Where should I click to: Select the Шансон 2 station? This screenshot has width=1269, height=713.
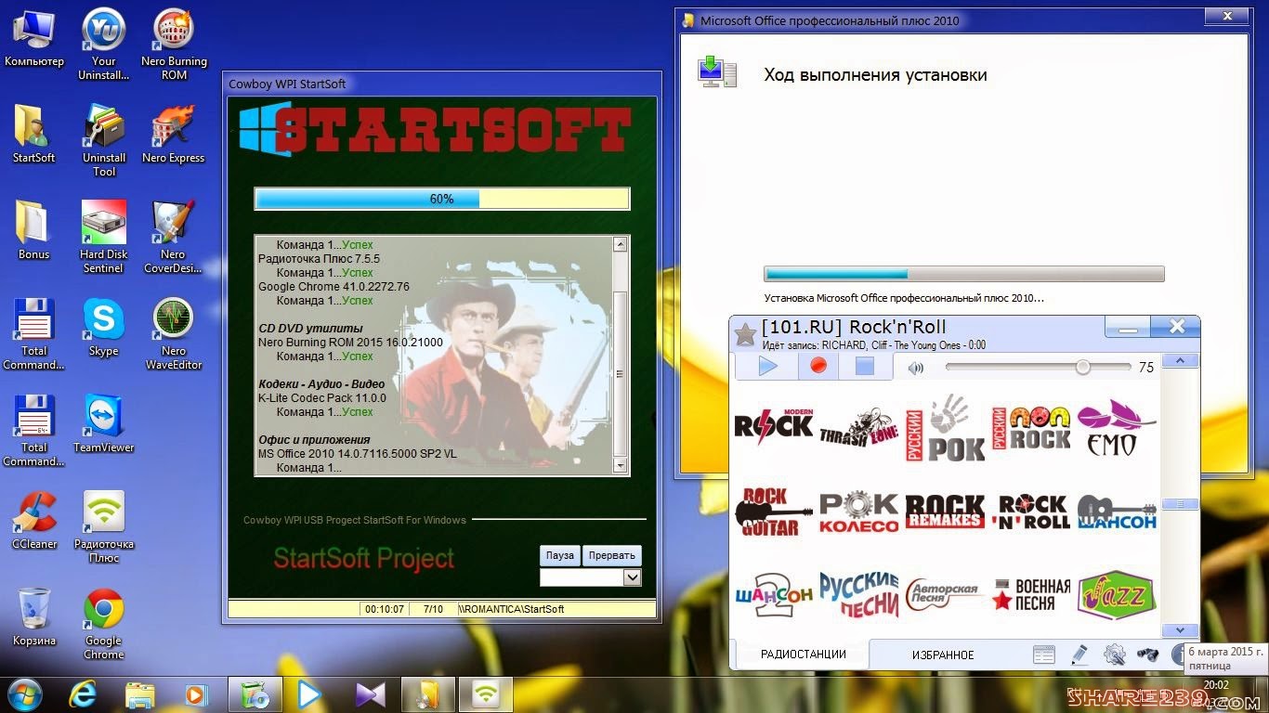[773, 595]
